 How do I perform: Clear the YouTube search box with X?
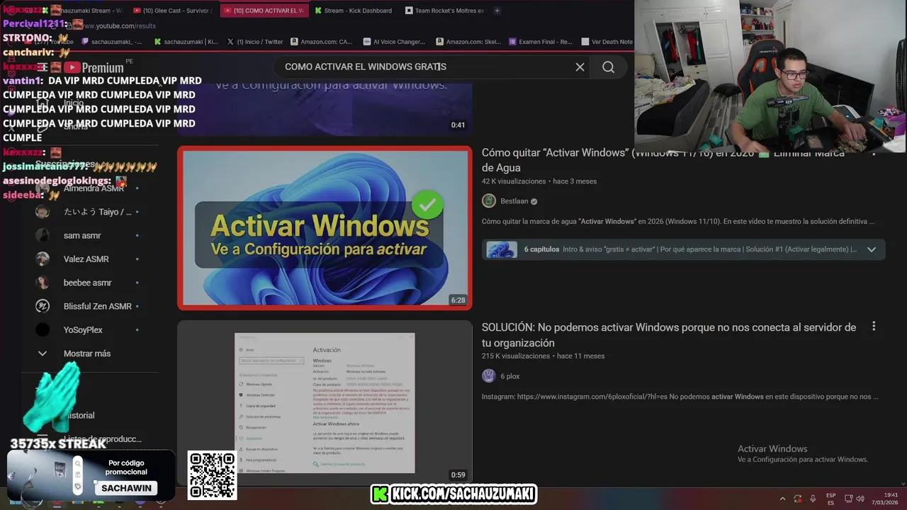[x=580, y=67]
